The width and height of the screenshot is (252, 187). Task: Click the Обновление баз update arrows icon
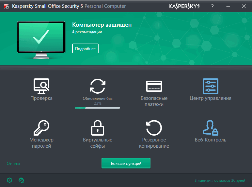point(98,86)
